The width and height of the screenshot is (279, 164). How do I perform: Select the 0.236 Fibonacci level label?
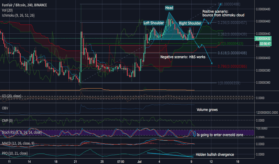click(232, 23)
